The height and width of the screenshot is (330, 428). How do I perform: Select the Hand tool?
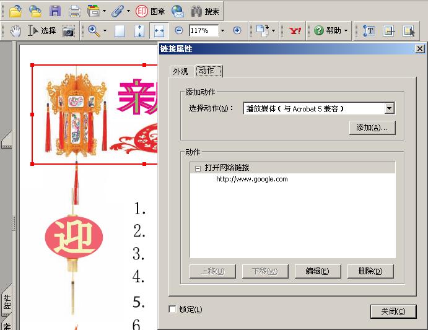tap(15, 31)
